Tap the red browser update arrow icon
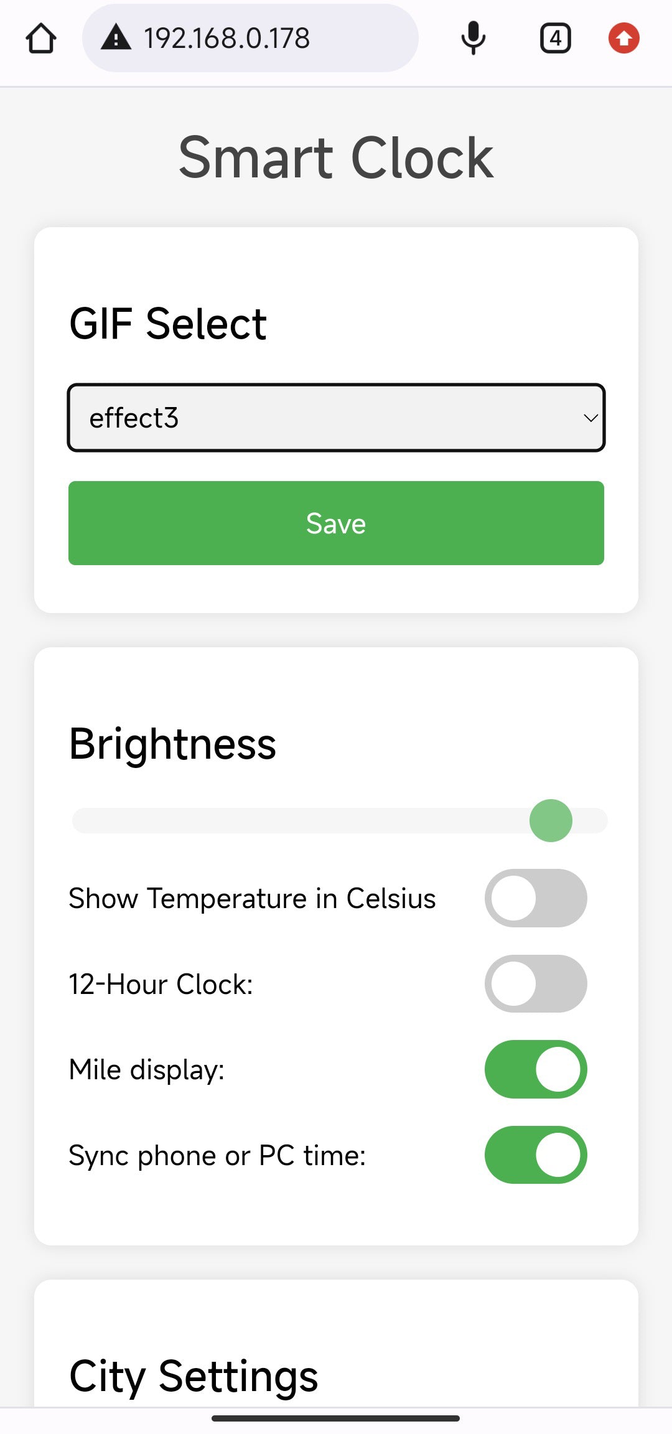 point(623,39)
